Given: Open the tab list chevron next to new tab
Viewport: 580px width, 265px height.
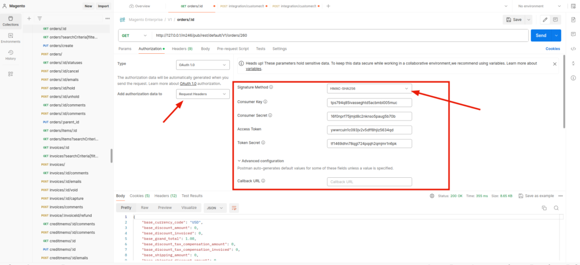Looking at the screenshot, I should coord(506,6).
